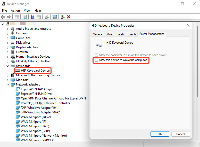Select the Mice and other pointing devices icon
The width and height of the screenshot is (200, 147).
[x=12, y=75]
